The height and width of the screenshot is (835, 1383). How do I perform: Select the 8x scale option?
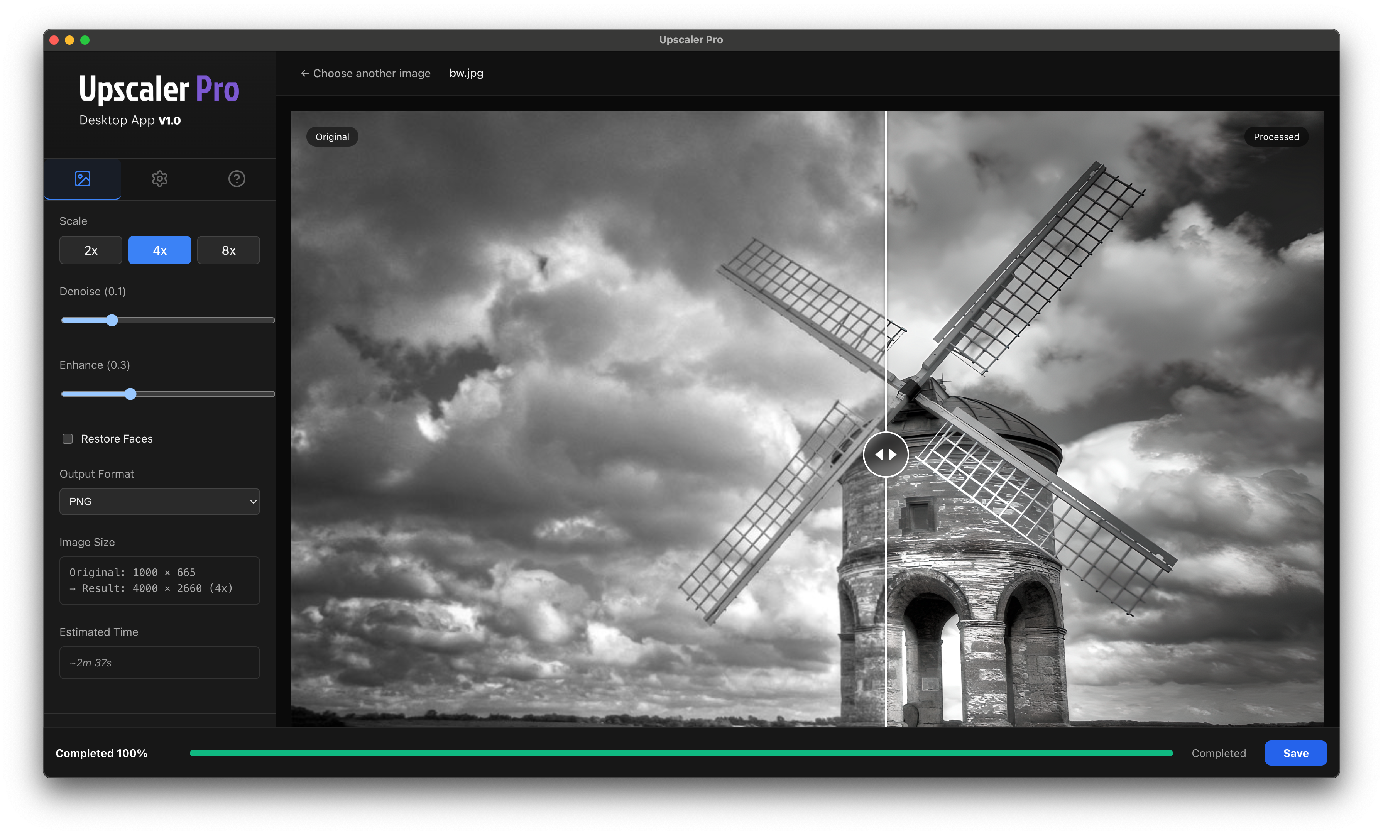(228, 250)
